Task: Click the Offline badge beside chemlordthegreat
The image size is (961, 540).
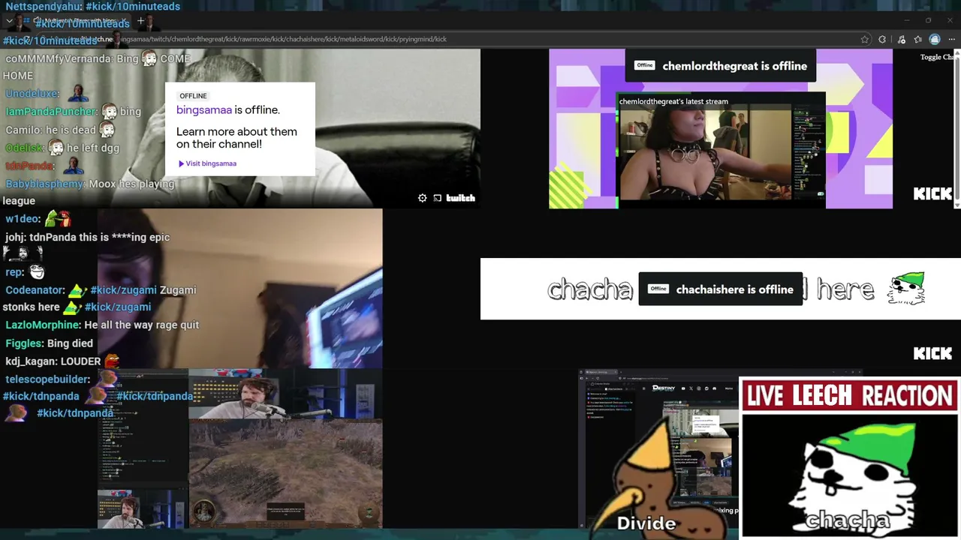Action: click(x=645, y=65)
